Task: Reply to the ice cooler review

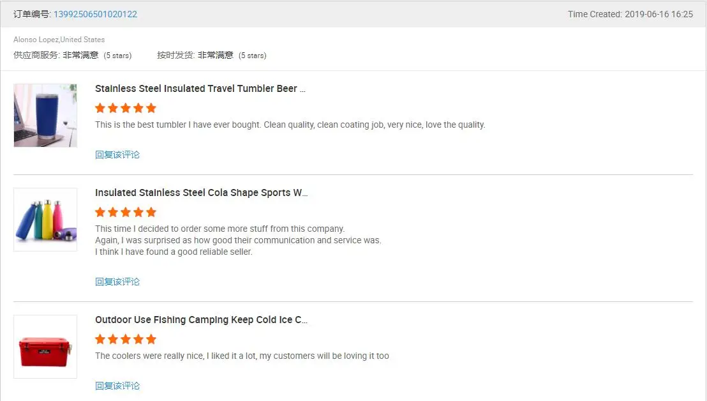Action: (117, 386)
